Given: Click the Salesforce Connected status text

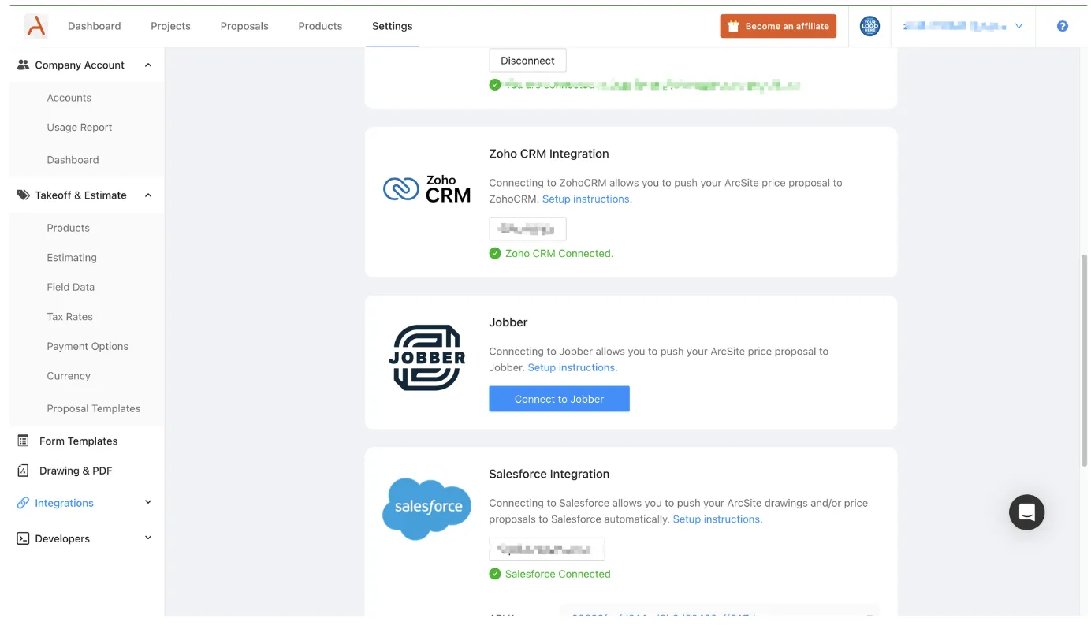Looking at the screenshot, I should coord(558,574).
